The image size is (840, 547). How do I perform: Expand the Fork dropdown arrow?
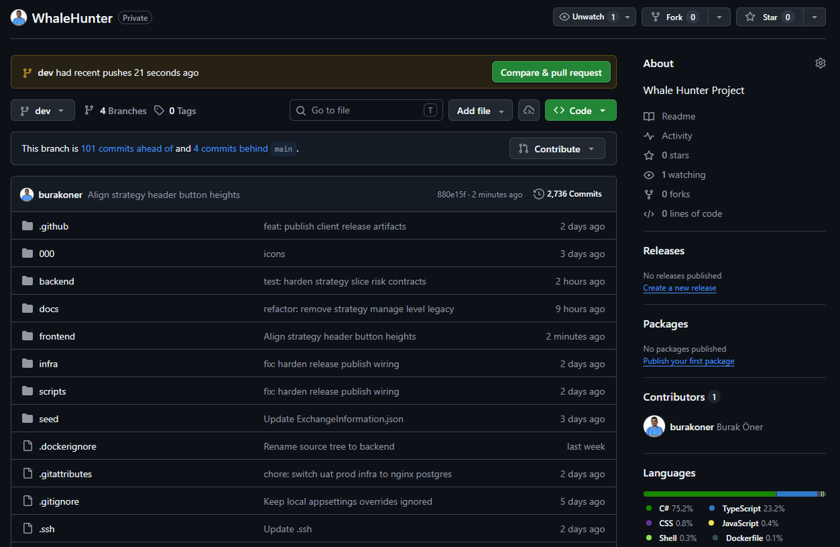[719, 17]
